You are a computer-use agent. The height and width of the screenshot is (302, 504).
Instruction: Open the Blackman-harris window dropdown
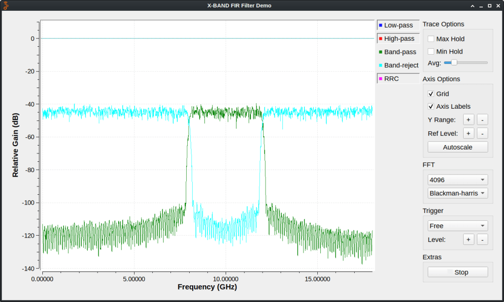(x=458, y=193)
